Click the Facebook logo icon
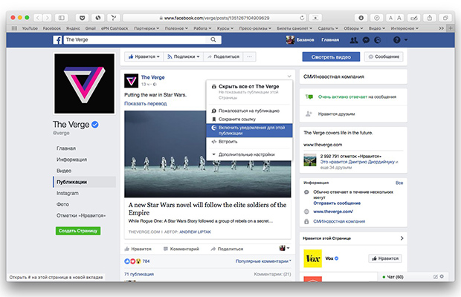This screenshot has width=461, height=297. [x=58, y=39]
